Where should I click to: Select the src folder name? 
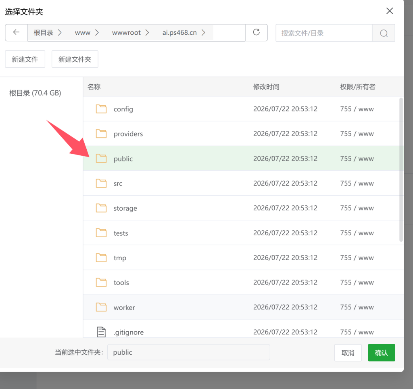pyautogui.click(x=118, y=184)
